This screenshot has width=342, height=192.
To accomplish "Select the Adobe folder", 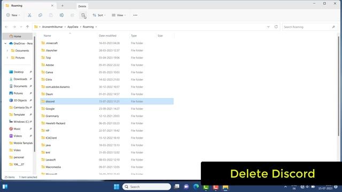I will (x=50, y=65).
